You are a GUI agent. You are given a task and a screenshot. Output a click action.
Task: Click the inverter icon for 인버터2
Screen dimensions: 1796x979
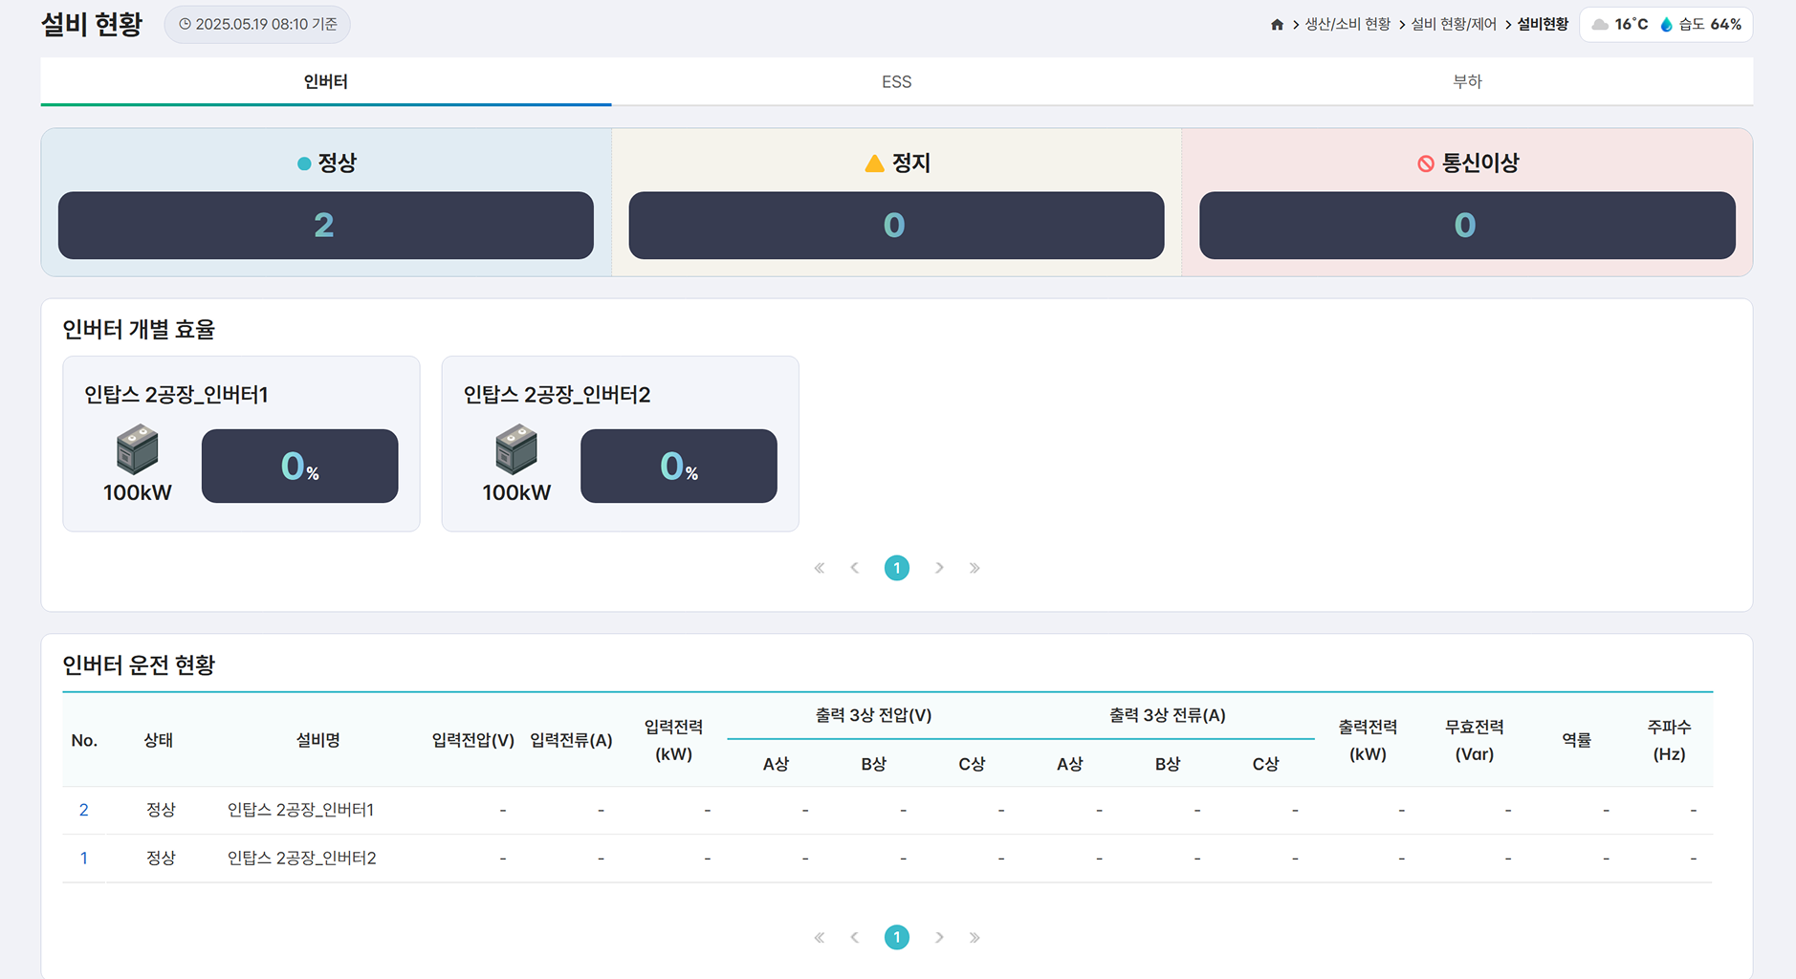(x=516, y=449)
